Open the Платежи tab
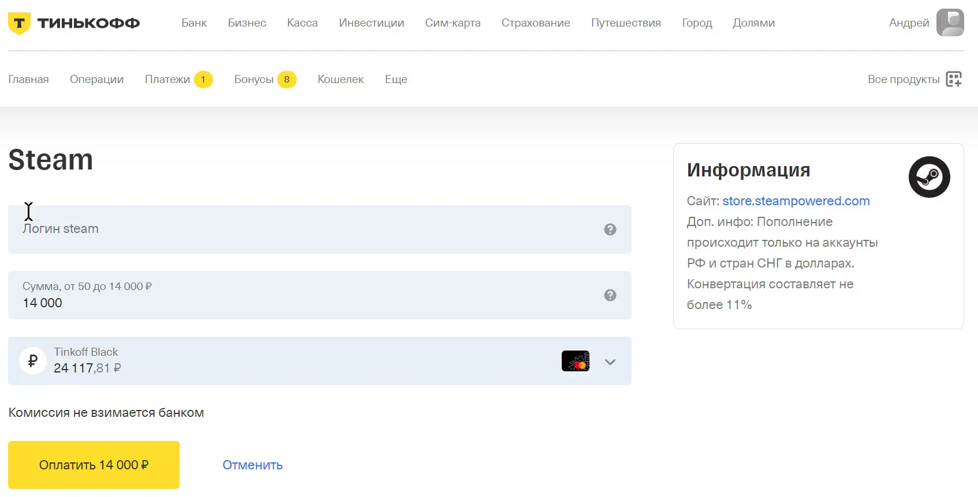The image size is (978, 497). [167, 80]
